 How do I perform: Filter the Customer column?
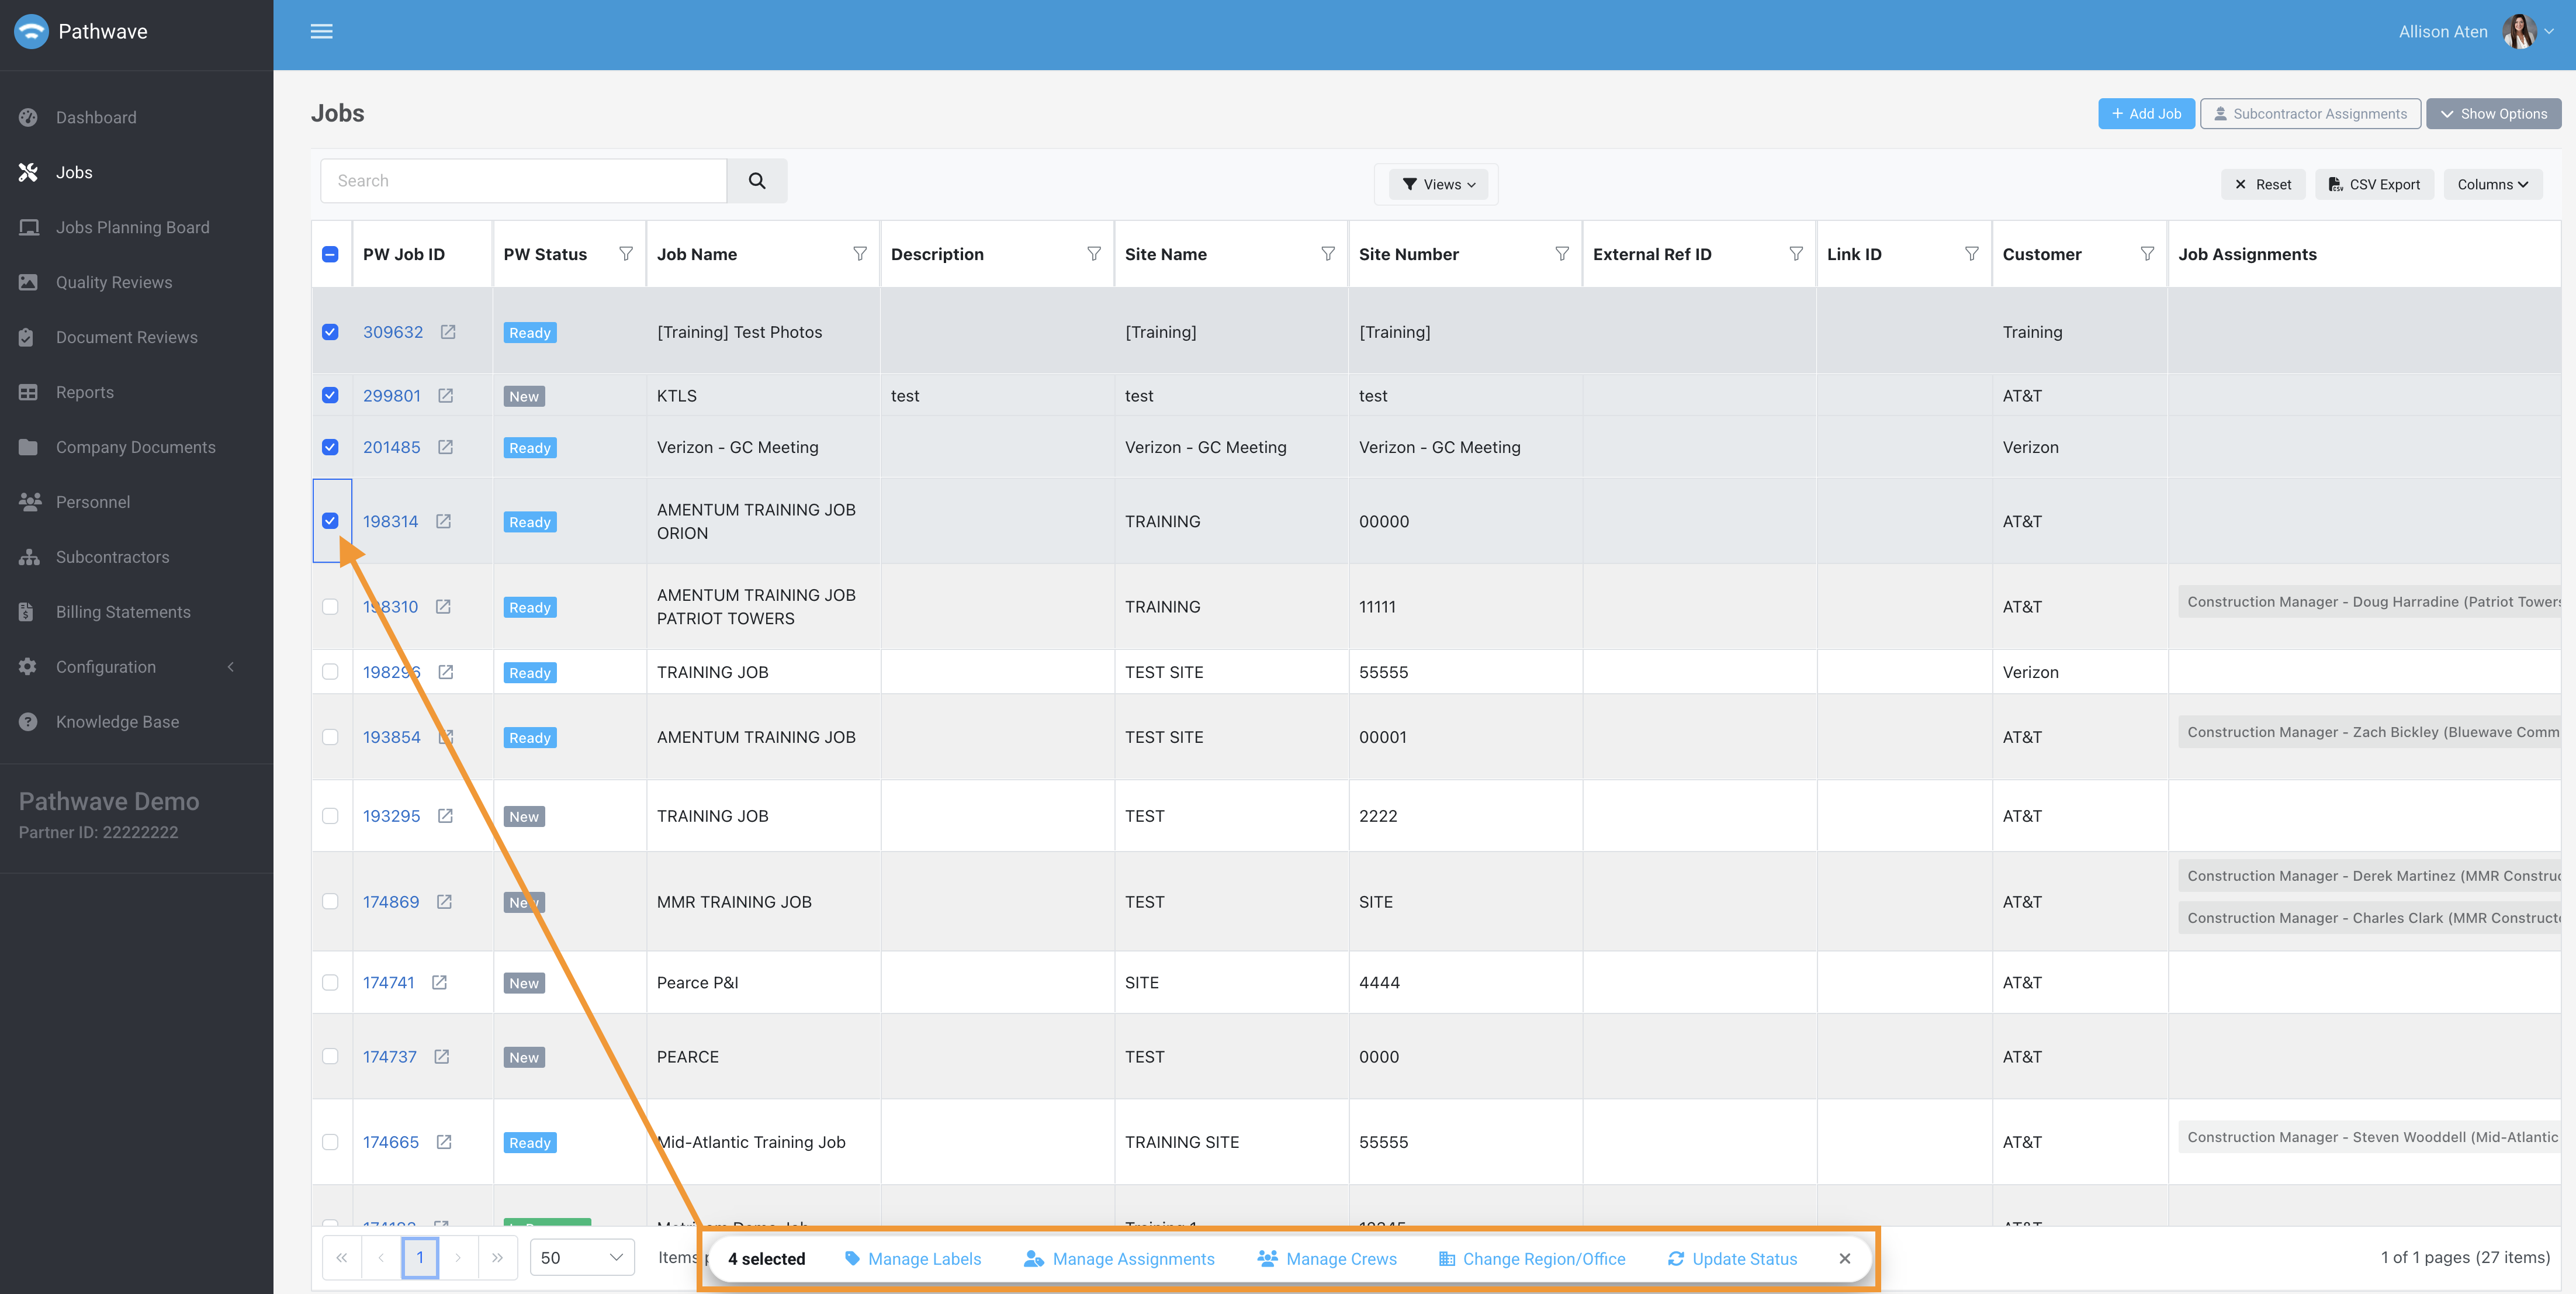click(2147, 254)
